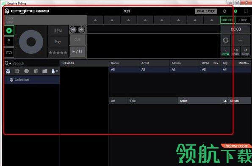Click the BPM filter column header
The image size is (252, 166).
[x=205, y=63]
